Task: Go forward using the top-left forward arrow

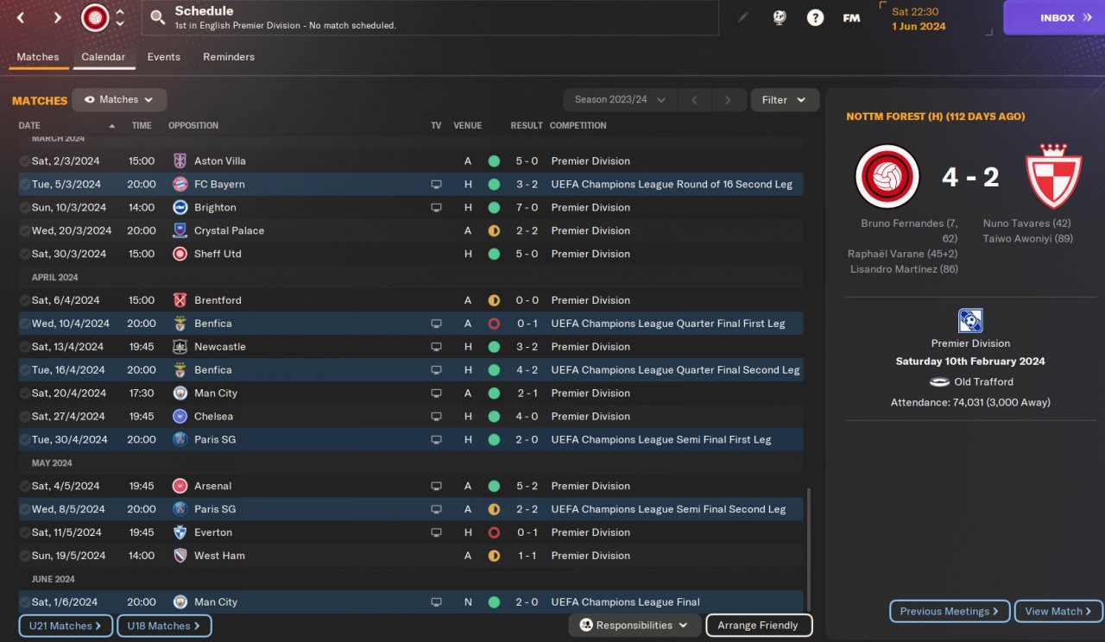Action: [x=57, y=17]
